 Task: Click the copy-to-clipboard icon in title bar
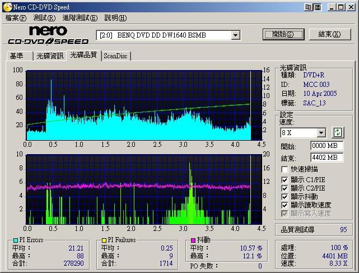pos(308,7)
